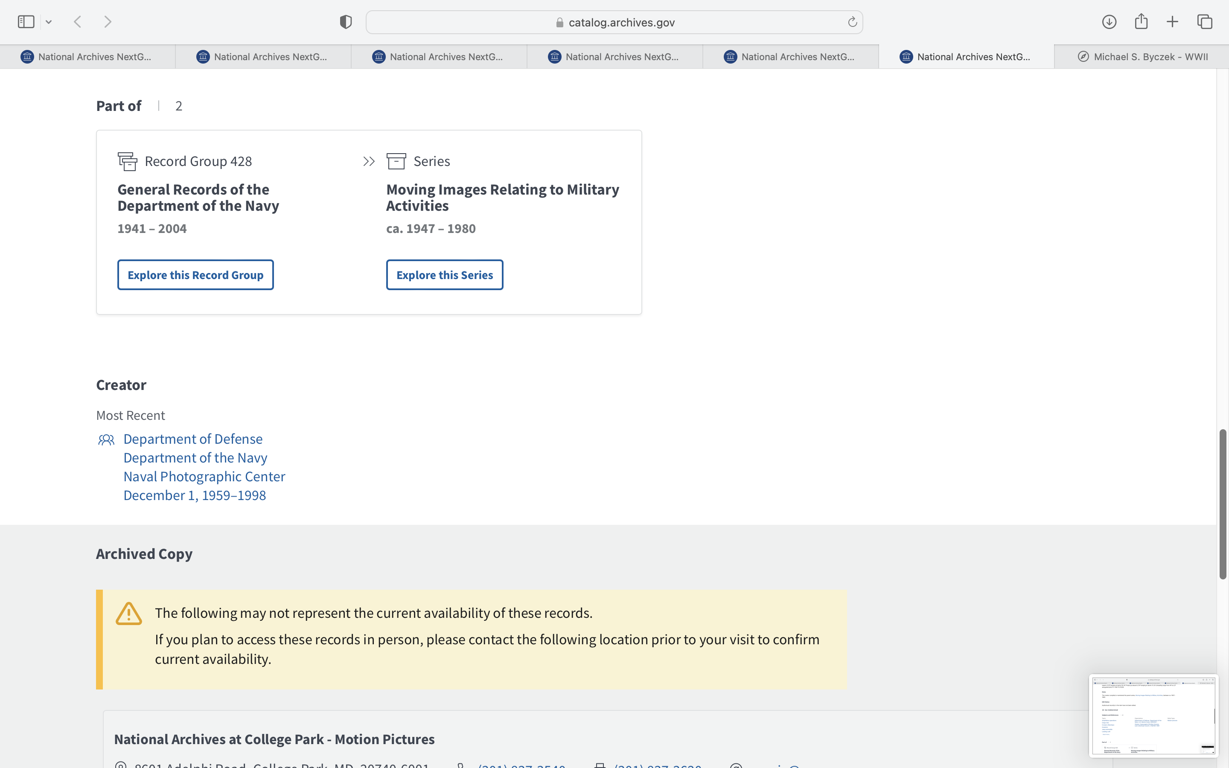The width and height of the screenshot is (1229, 768).
Task: Reload the page with the refresh icon
Action: tap(852, 22)
